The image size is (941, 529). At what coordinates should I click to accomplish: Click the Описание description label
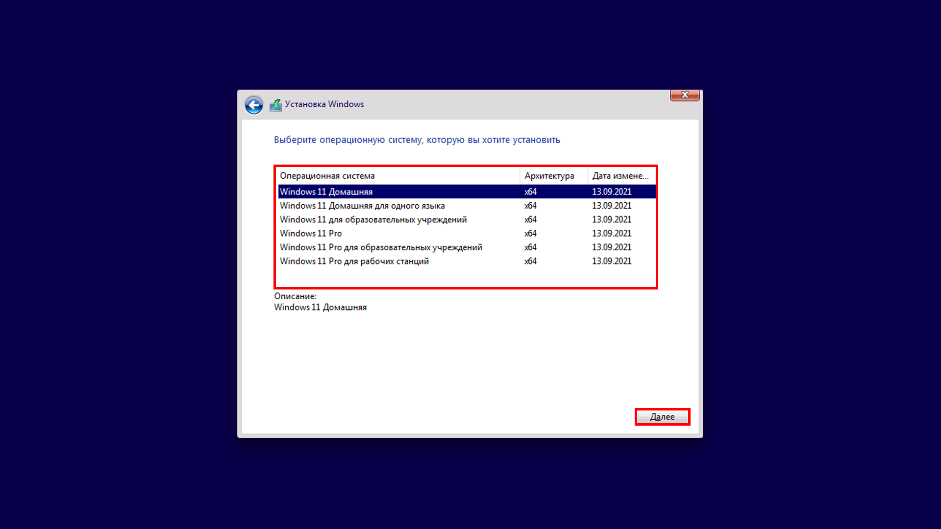(295, 296)
